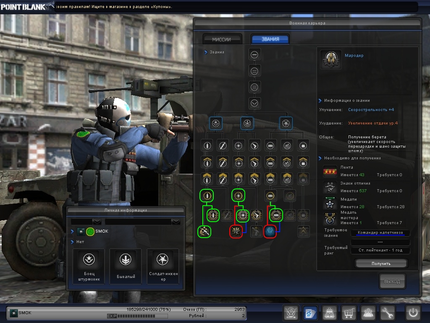This screenshot has width=430, height=323.
Task: Select plain radio rank icon without chevrons
Action: point(287,146)
